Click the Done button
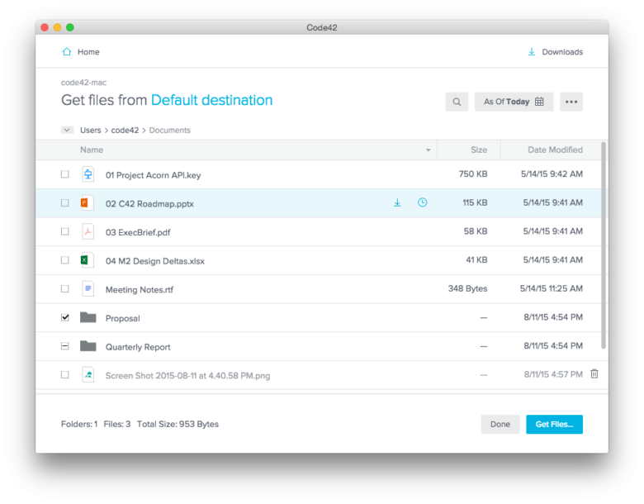This screenshot has width=644, height=504. (500, 424)
